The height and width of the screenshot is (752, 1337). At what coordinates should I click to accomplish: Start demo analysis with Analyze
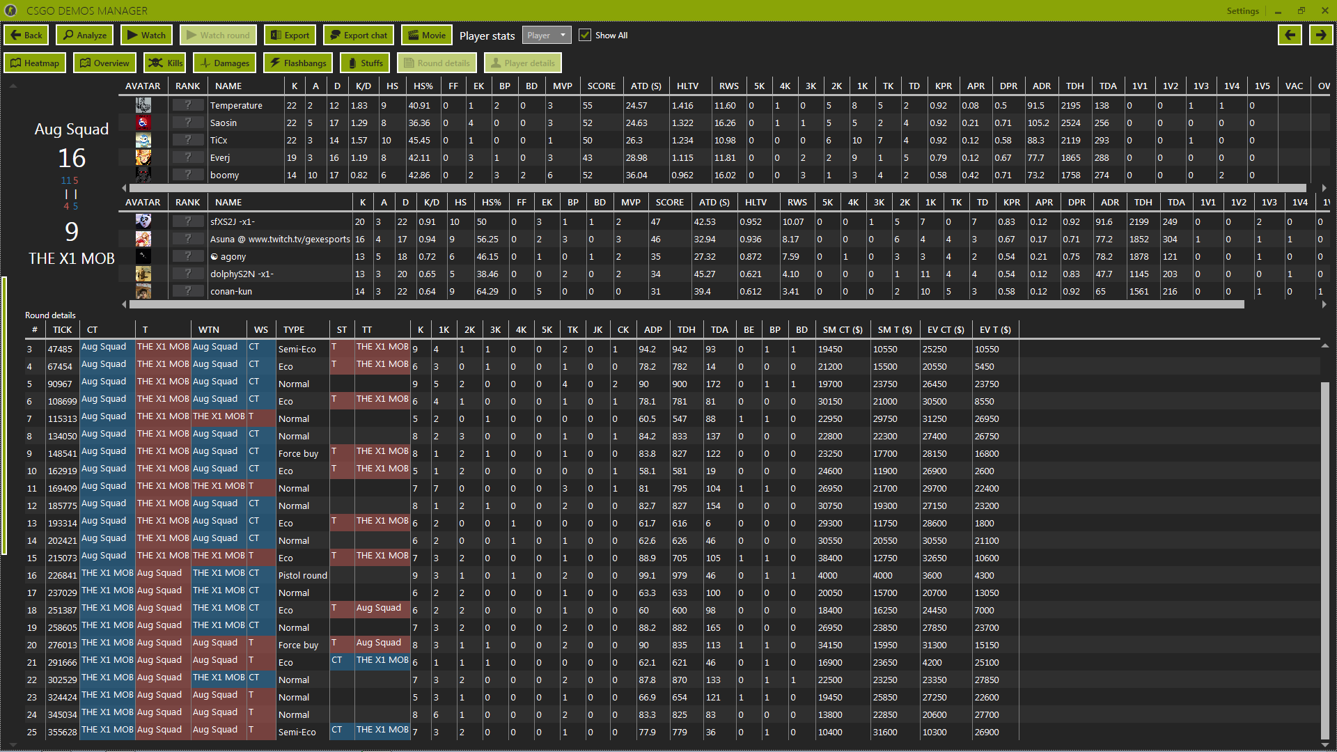coord(85,35)
